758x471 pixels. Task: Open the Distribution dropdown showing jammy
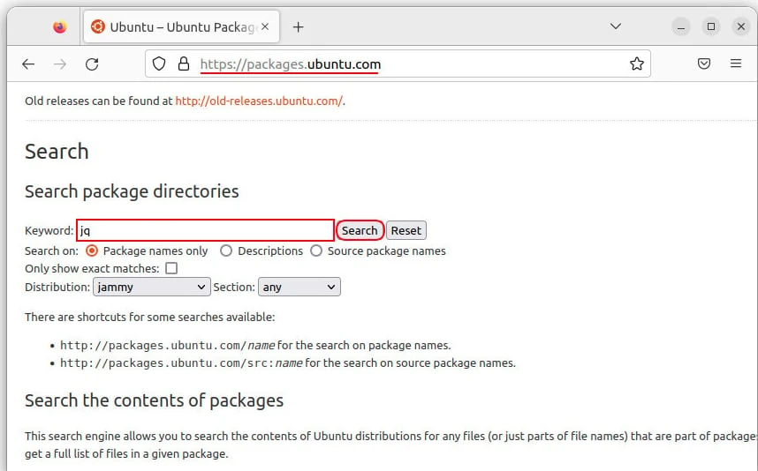151,287
